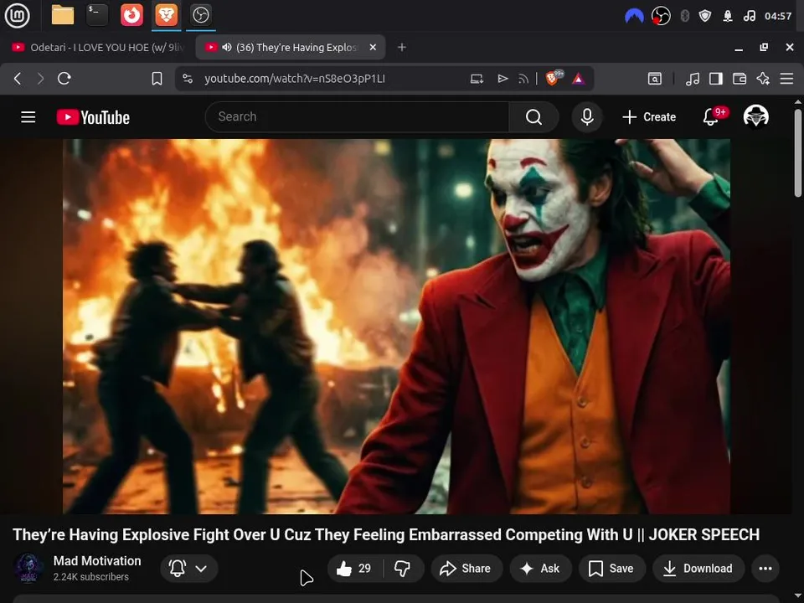Open Brave Rewards triangle icon

pyautogui.click(x=579, y=79)
